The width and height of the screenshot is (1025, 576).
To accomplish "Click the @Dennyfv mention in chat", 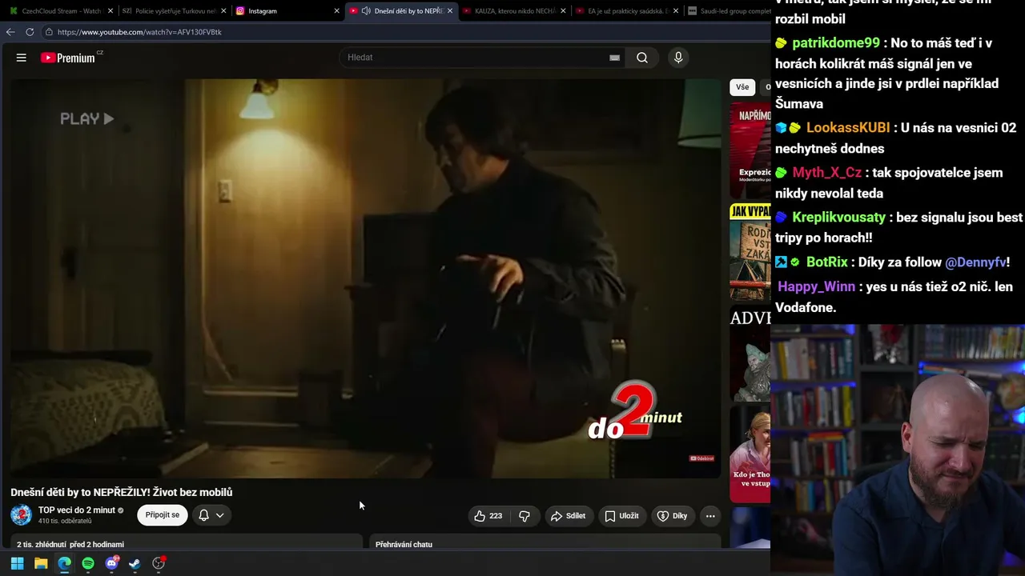I will point(975,262).
